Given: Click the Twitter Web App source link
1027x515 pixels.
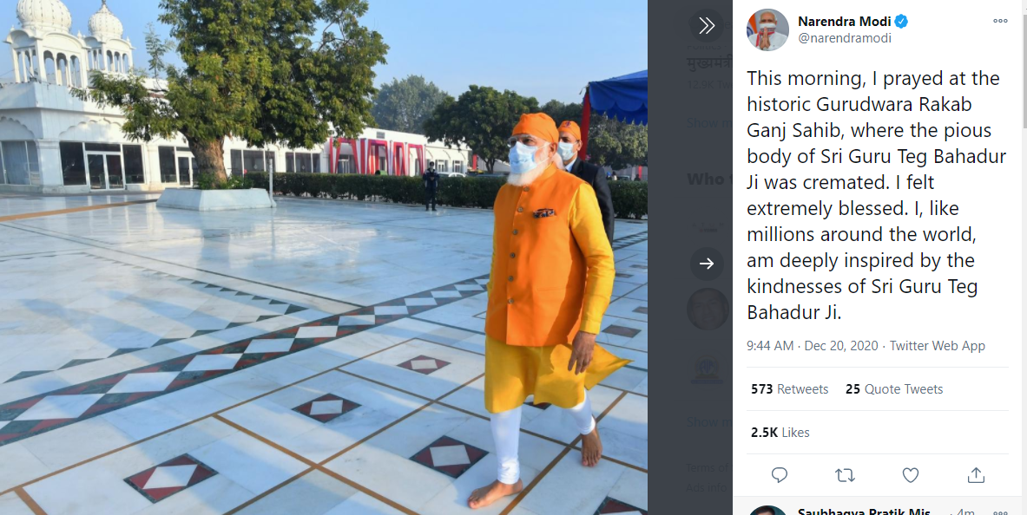Looking at the screenshot, I should [x=938, y=346].
